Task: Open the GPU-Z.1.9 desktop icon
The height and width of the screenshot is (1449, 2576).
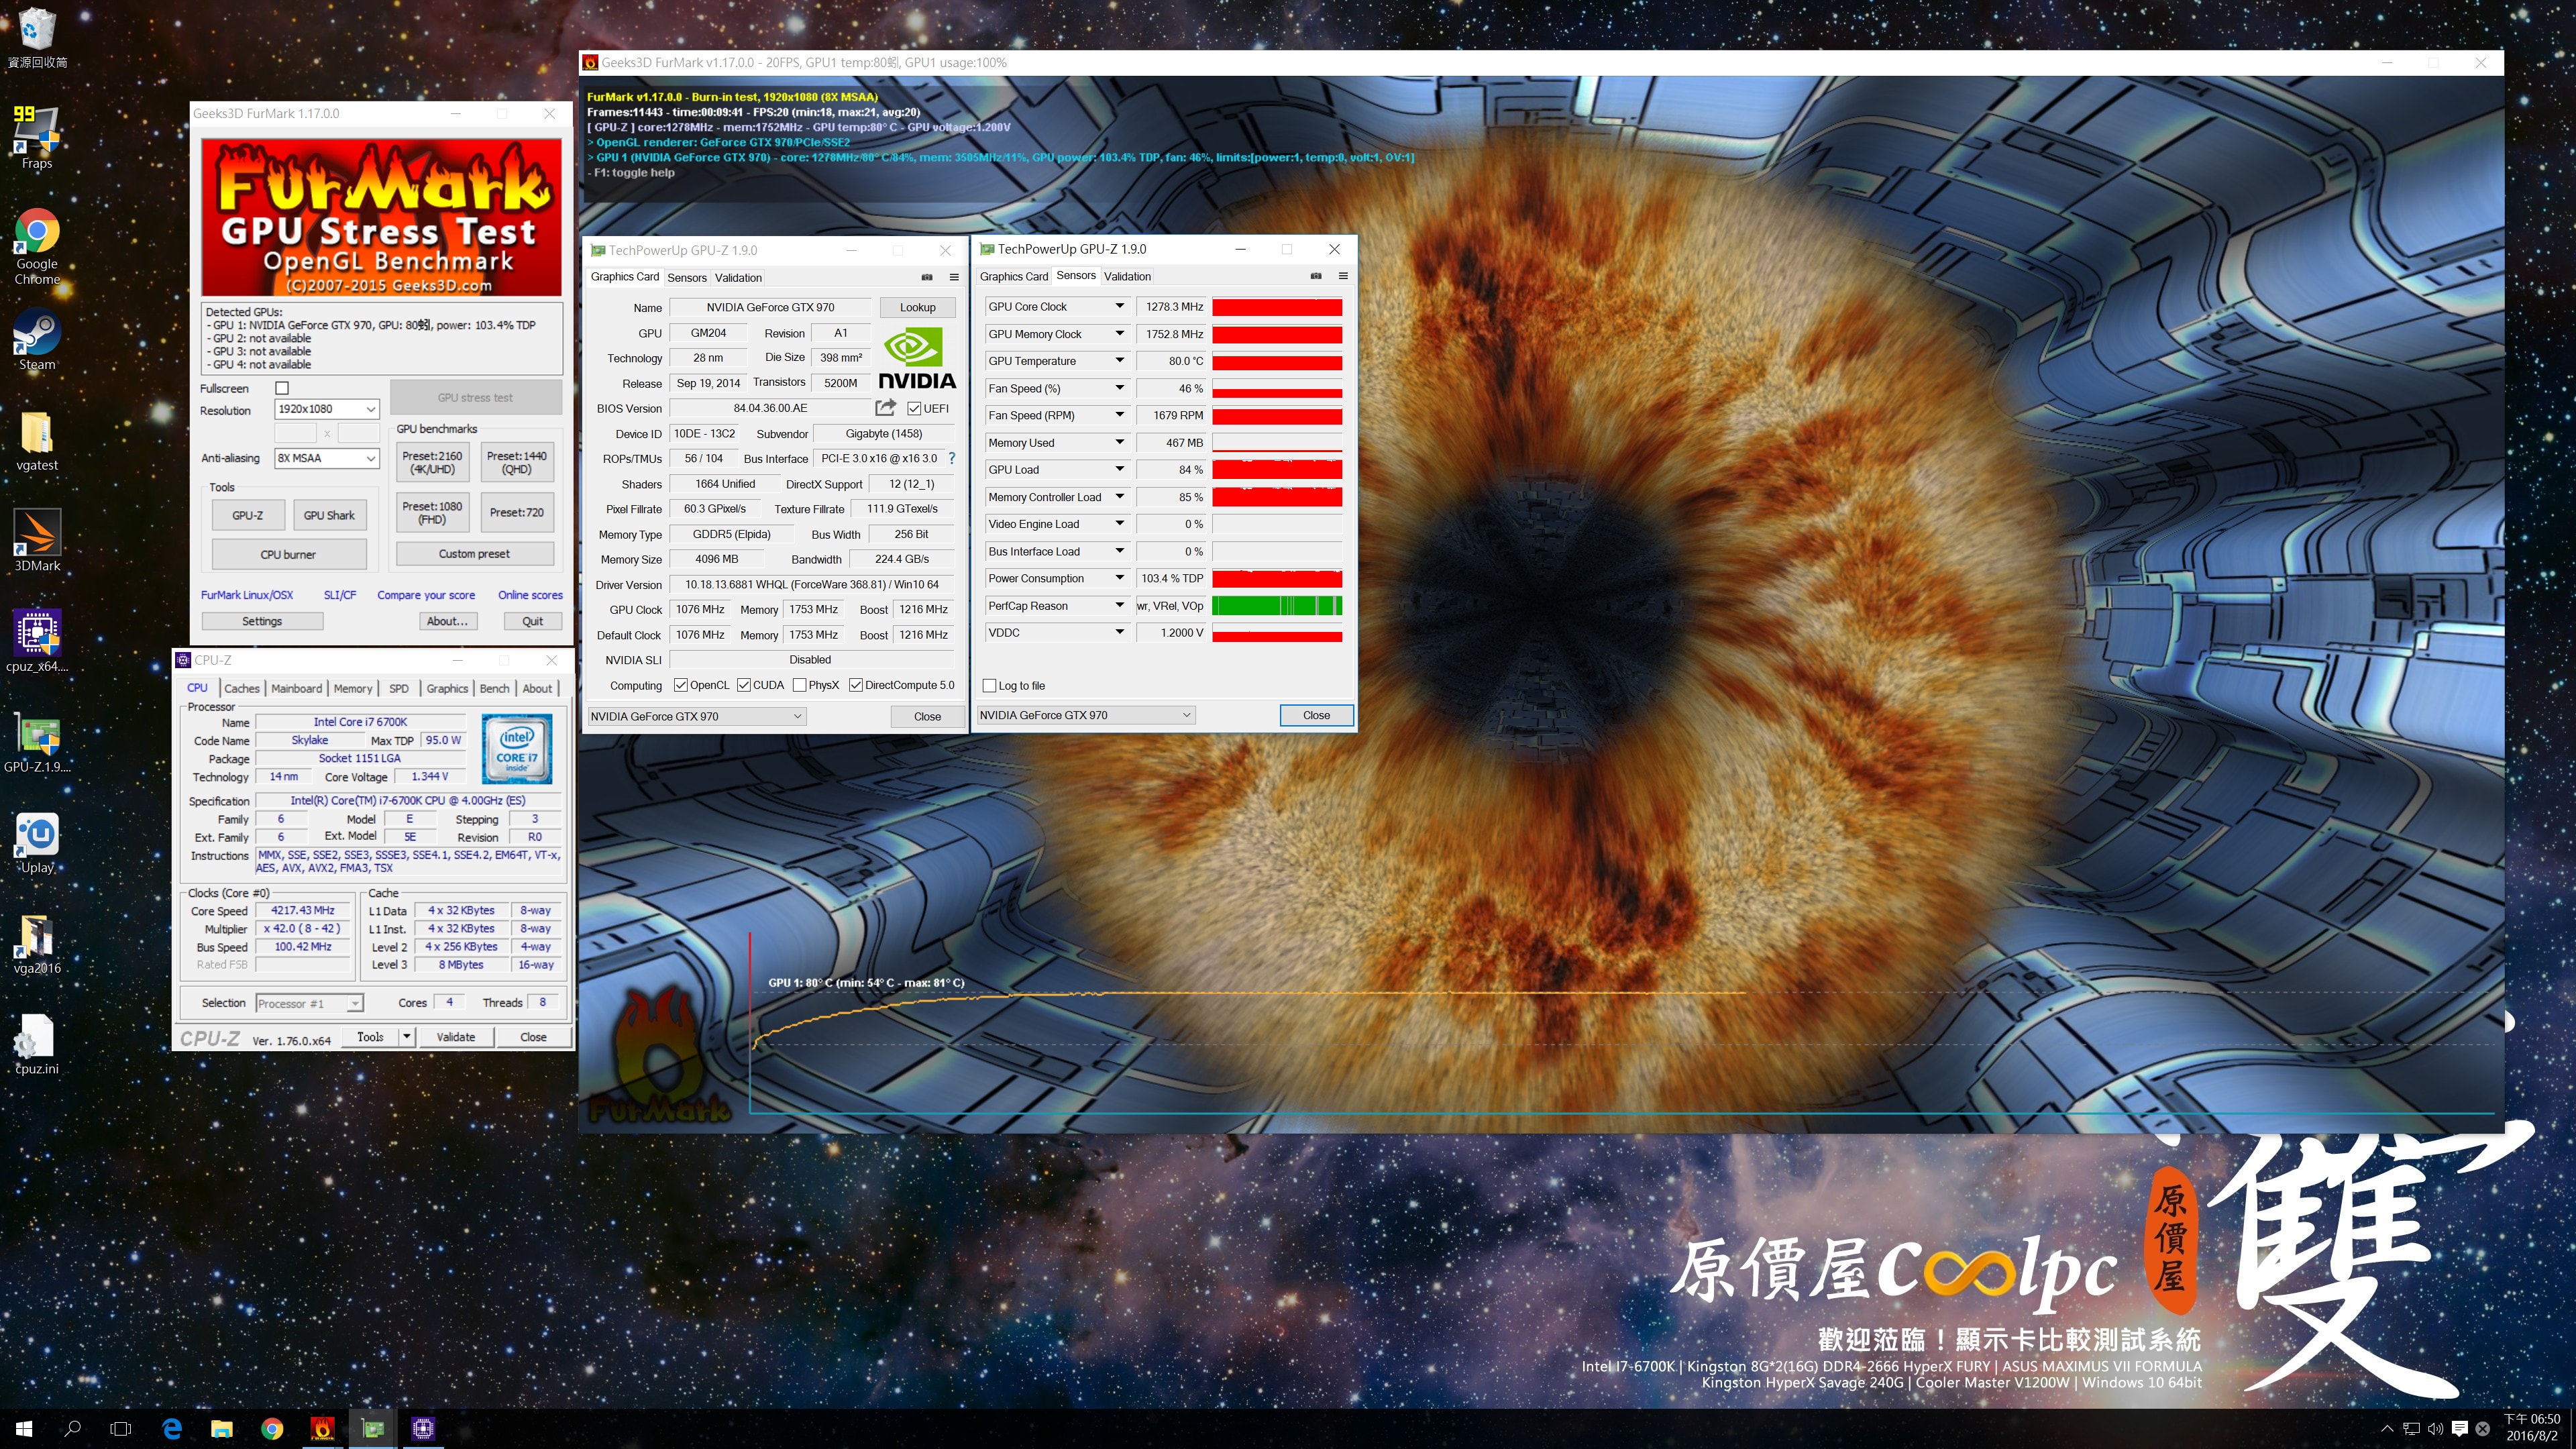Action: [x=37, y=743]
